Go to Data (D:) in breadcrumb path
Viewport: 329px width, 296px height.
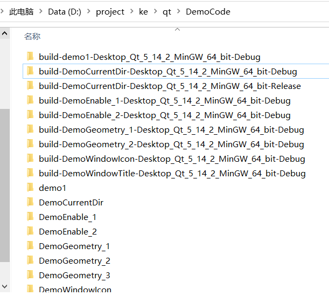[65, 11]
